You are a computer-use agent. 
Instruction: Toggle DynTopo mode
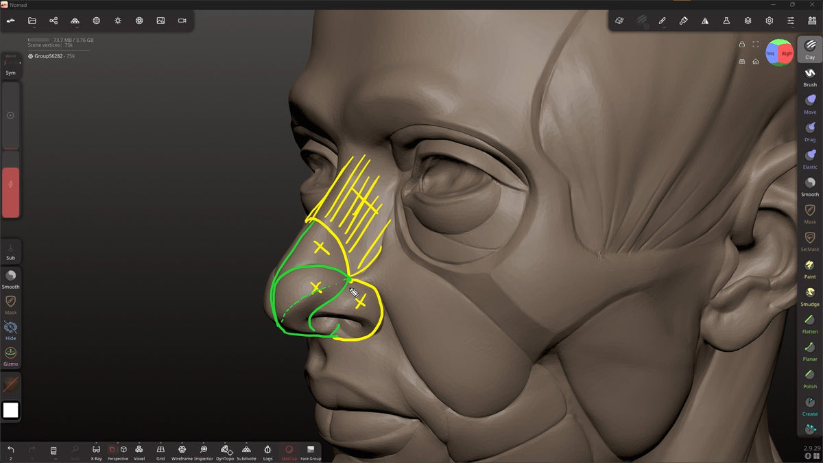(x=225, y=451)
